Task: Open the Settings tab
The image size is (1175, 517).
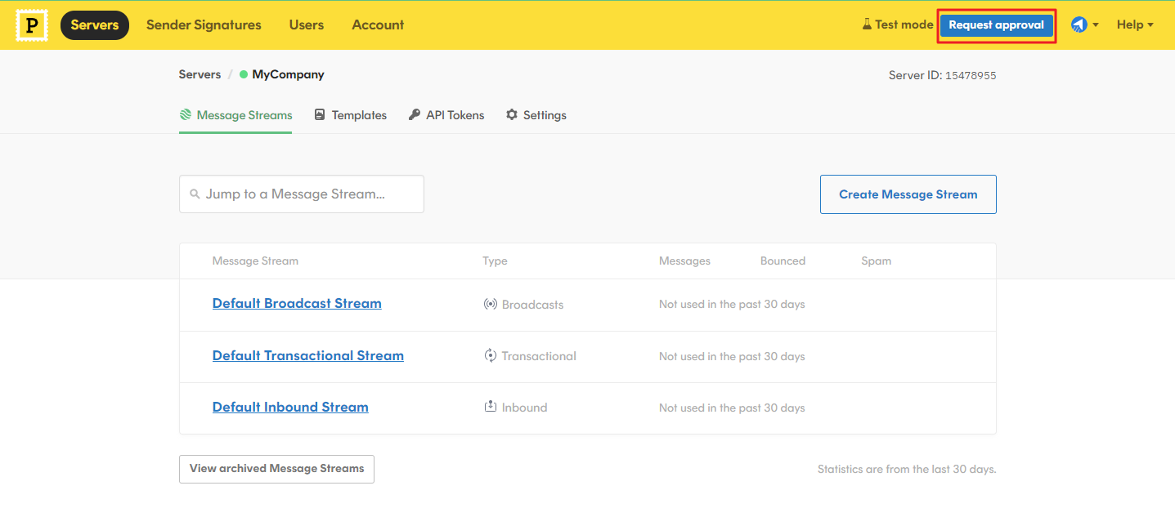Action: click(x=536, y=115)
